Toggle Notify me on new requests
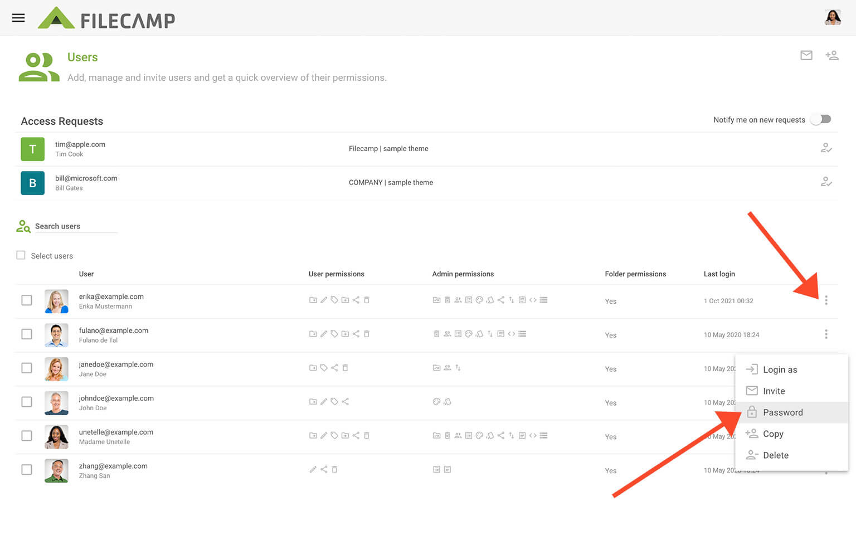 (821, 119)
